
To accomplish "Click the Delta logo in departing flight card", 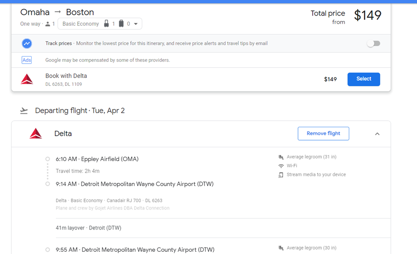I will click(x=36, y=133).
